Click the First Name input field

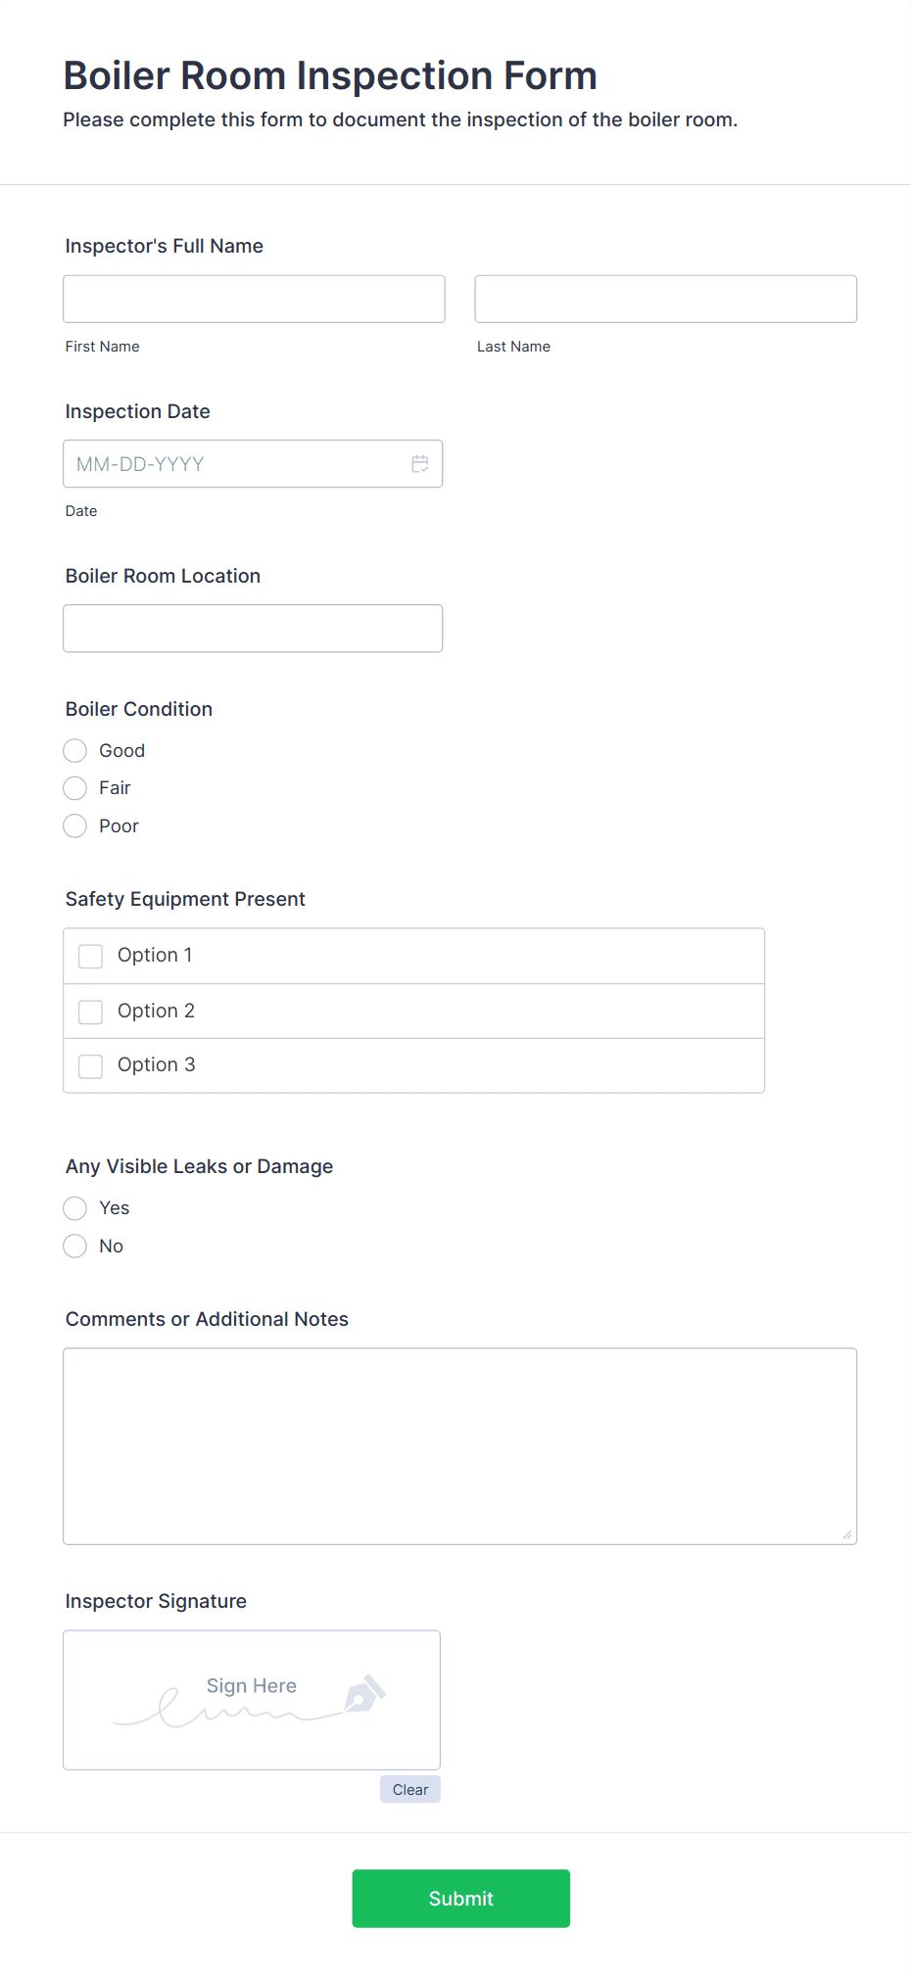click(253, 299)
